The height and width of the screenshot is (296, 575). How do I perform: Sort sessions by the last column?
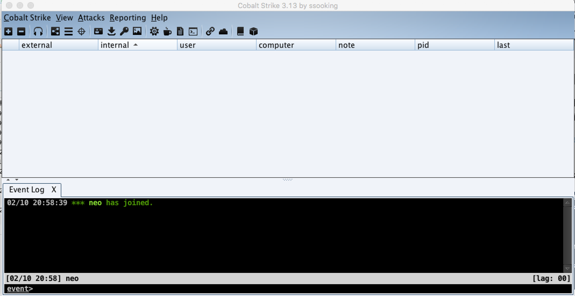point(534,45)
